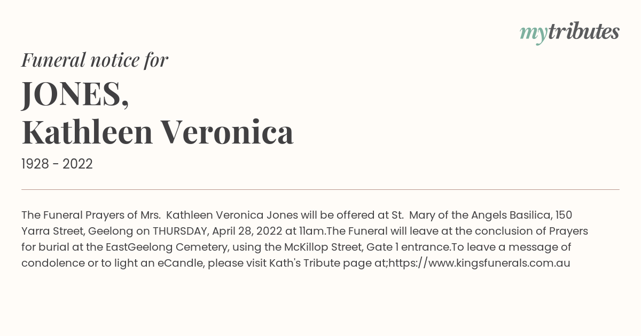
Task: Open the kingsfunerals.com.au link
Action: (480, 263)
